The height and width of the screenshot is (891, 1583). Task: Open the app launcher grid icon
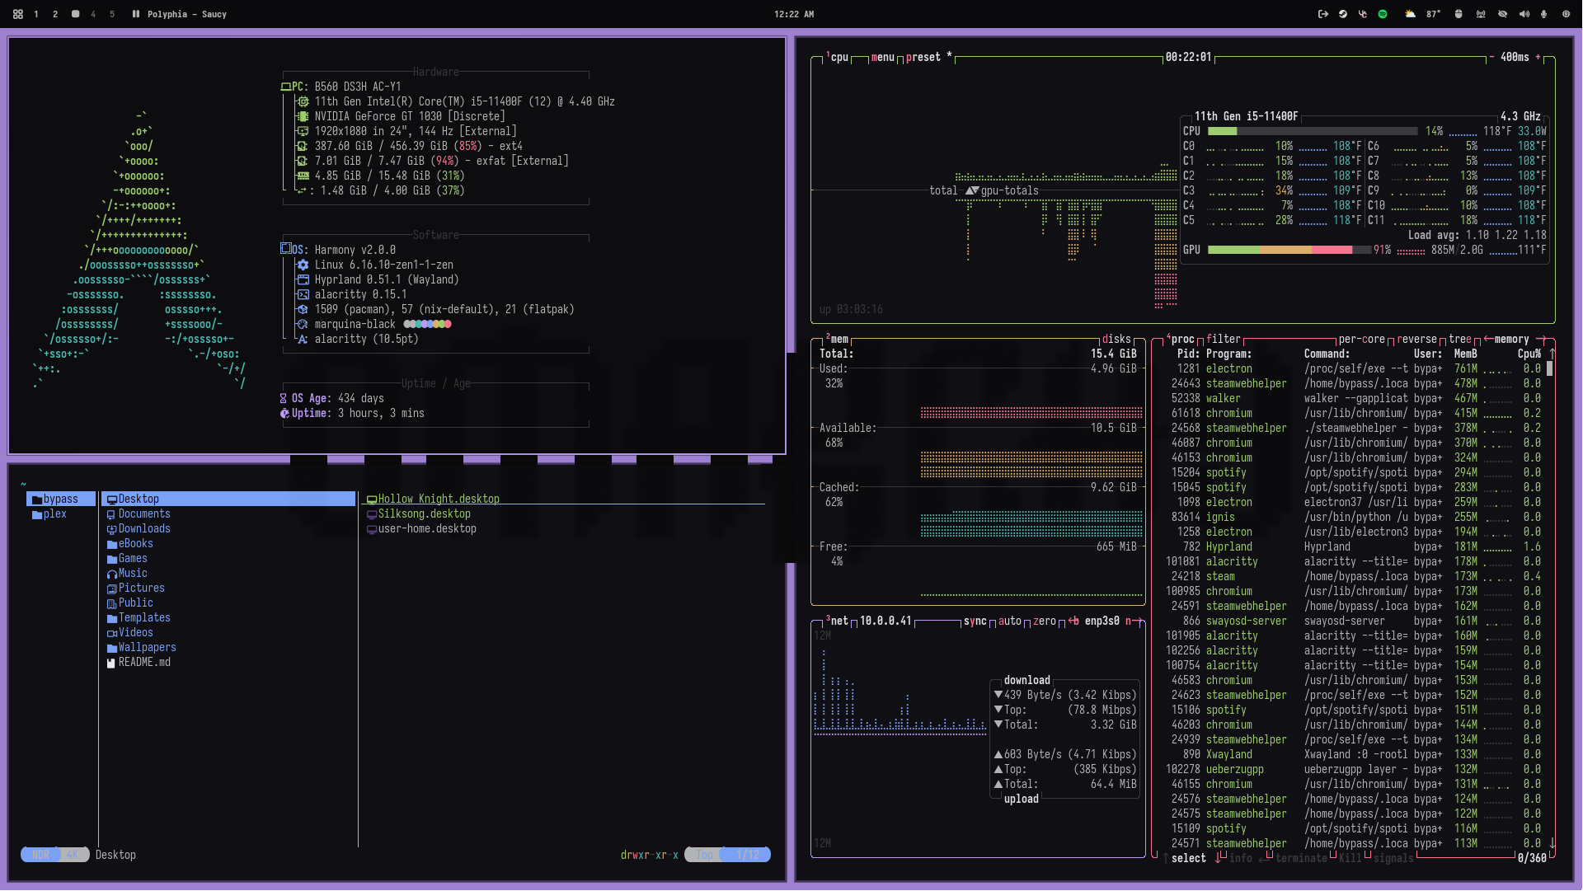pyautogui.click(x=17, y=14)
